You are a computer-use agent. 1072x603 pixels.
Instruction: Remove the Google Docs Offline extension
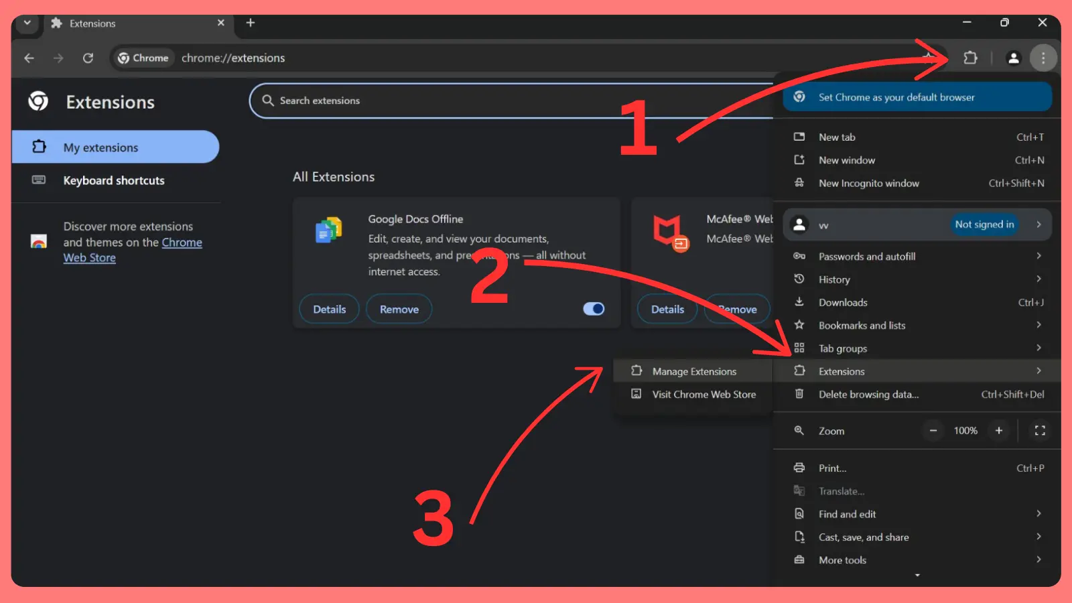click(399, 308)
